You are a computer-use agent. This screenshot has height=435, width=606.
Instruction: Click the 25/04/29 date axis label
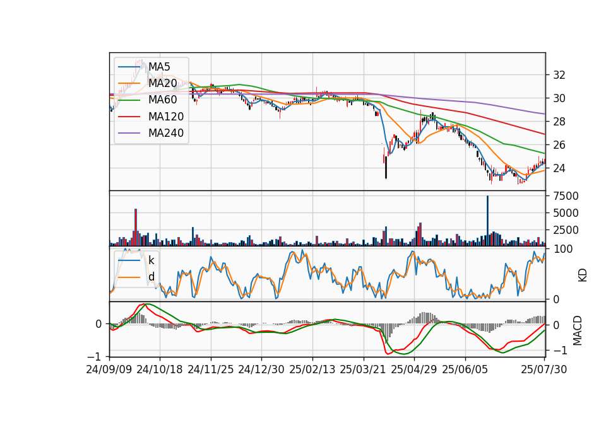pos(414,370)
